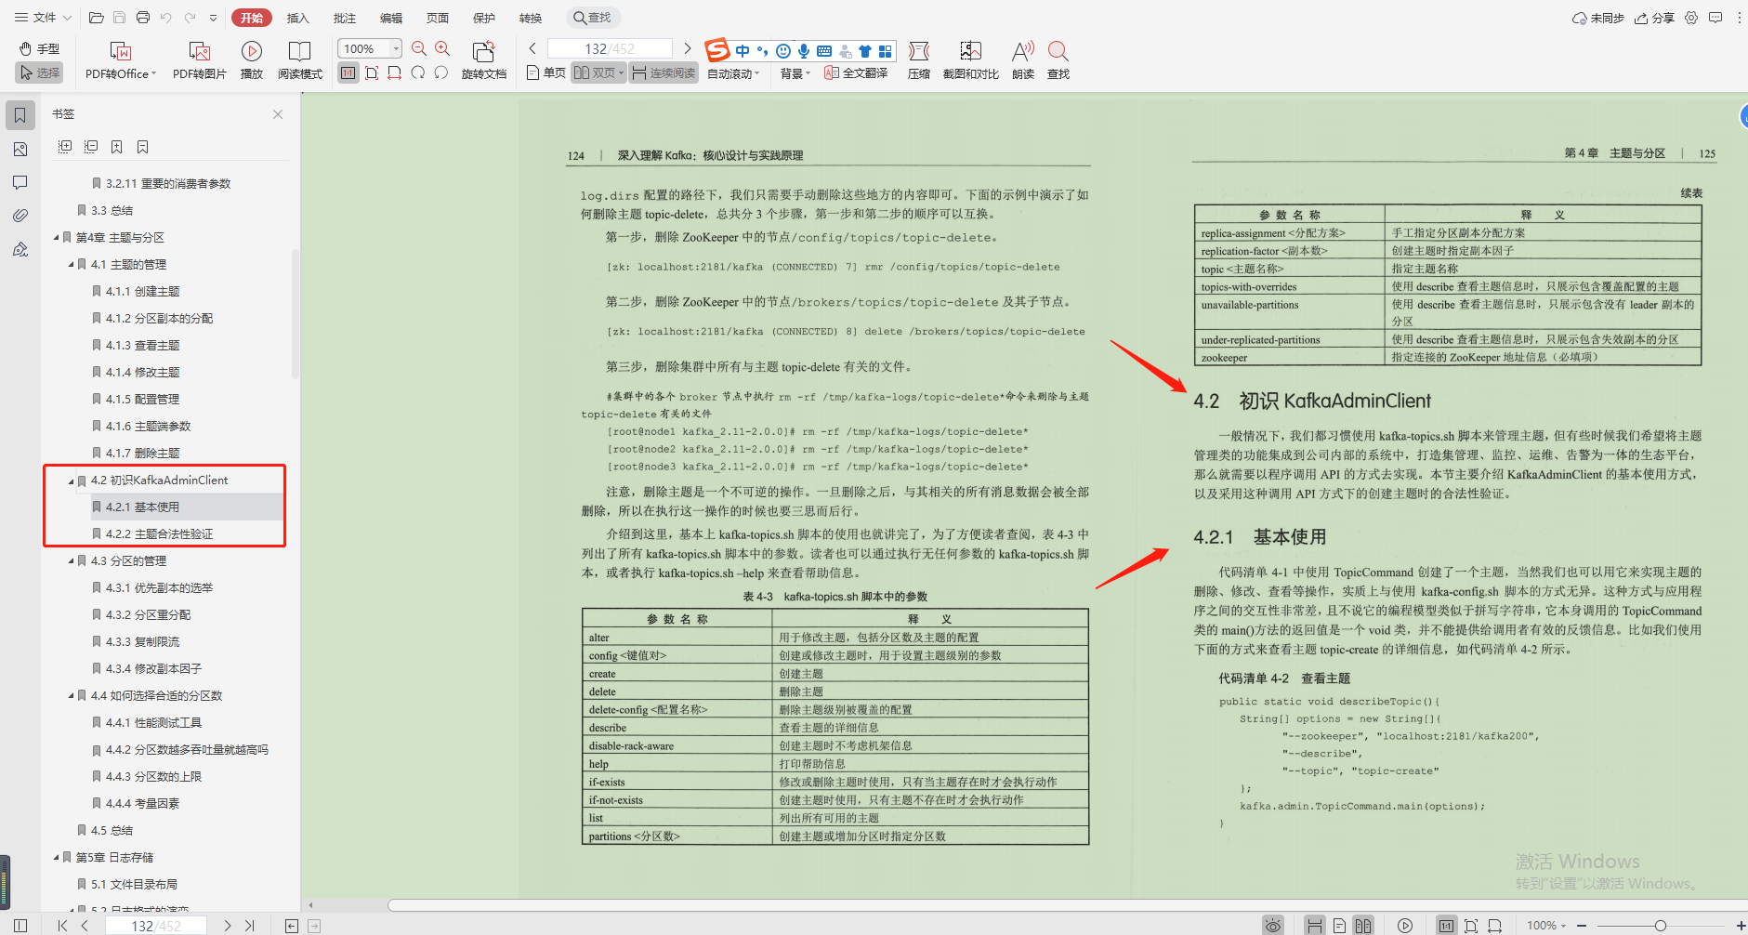The width and height of the screenshot is (1748, 935).
Task: Open PDF转Office conversion dropdown
Action: pyautogui.click(x=121, y=60)
